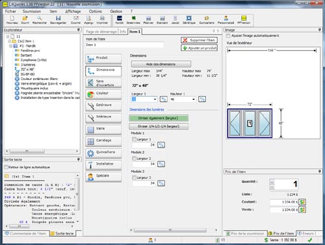Switch to Page de démarrage tab
This screenshot has width=325, height=245.
101,32
